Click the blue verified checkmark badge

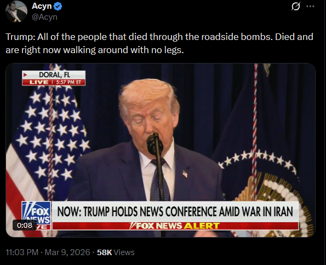point(58,7)
